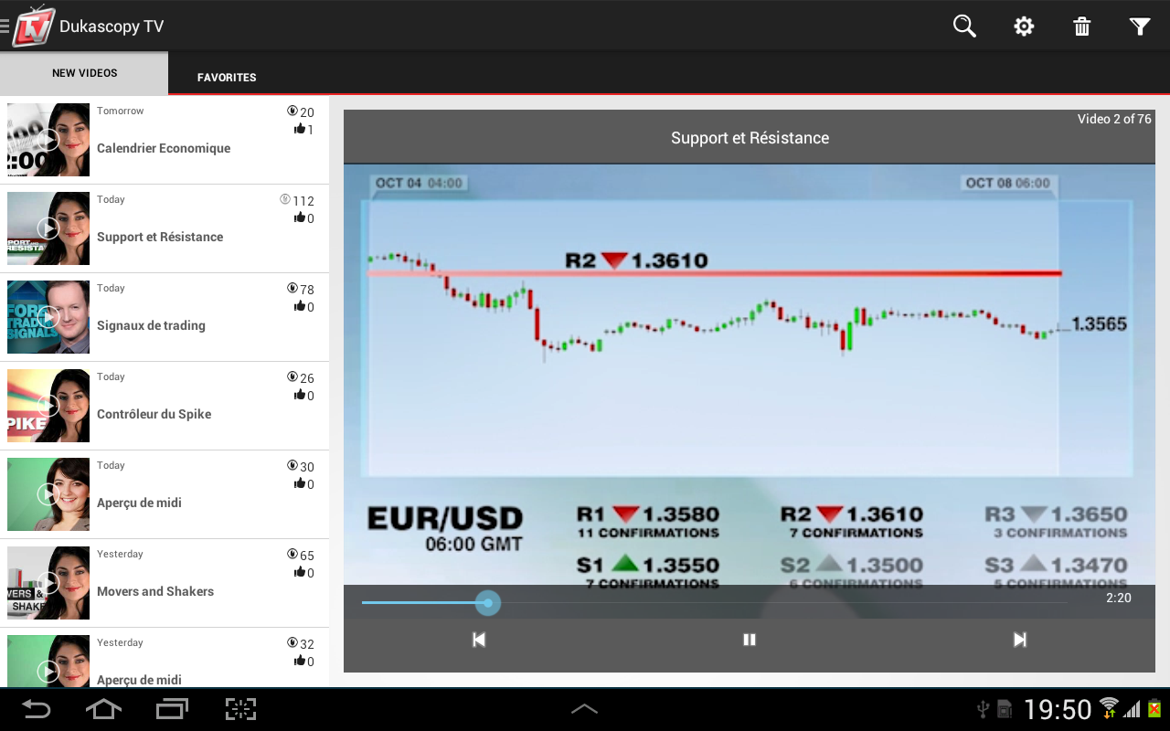The height and width of the screenshot is (731, 1170).
Task: Open the search icon in top bar
Action: 964,26
